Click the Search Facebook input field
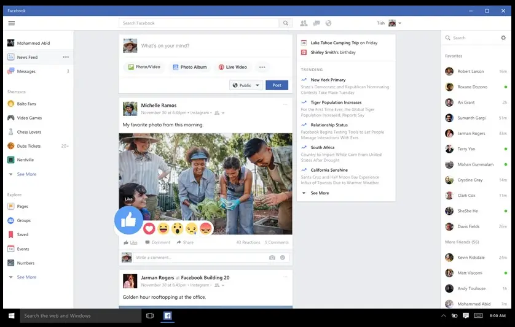This screenshot has height=327, width=515. click(x=199, y=23)
